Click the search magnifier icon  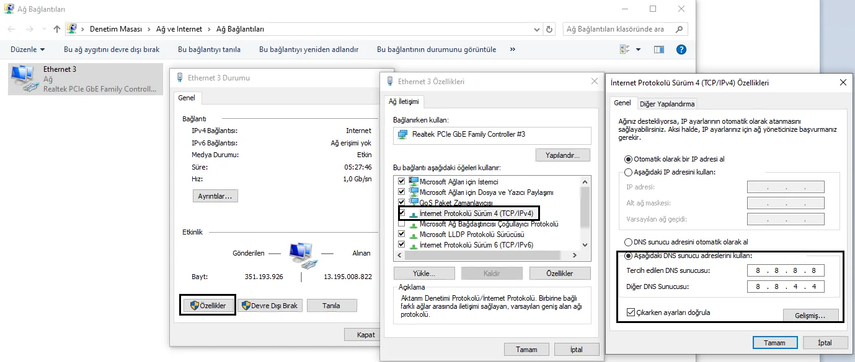680,28
